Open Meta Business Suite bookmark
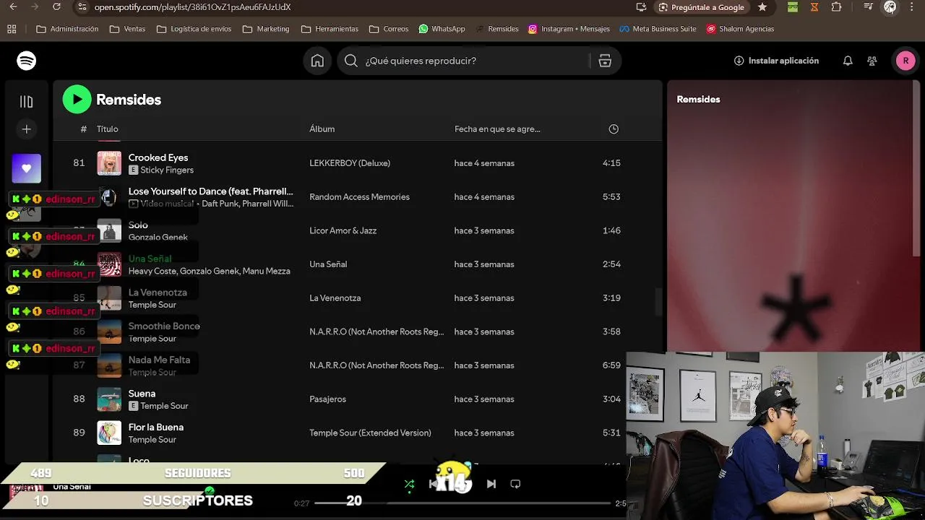 (658, 29)
